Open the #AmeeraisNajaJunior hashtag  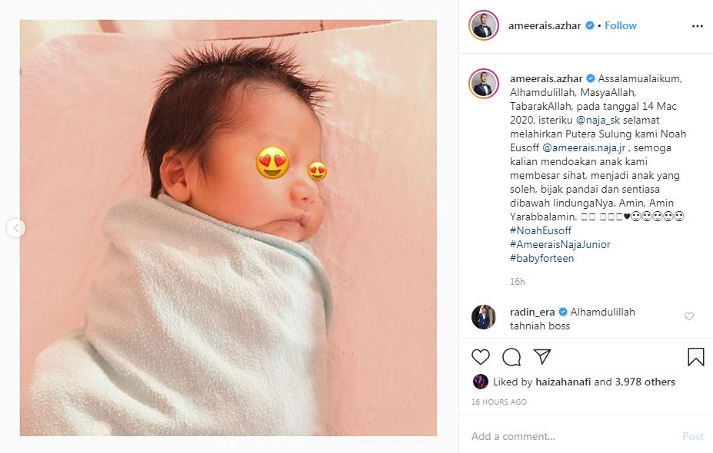pos(560,245)
